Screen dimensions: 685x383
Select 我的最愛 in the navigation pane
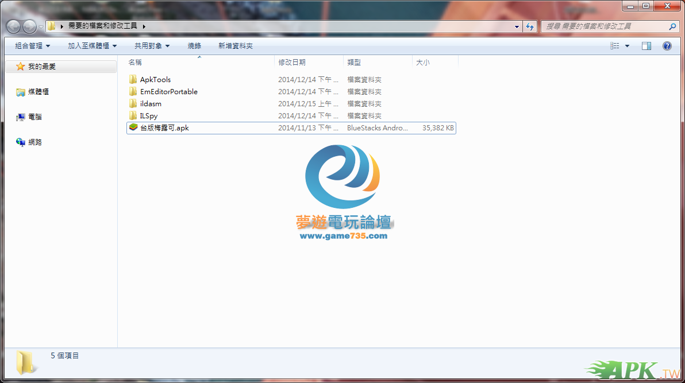click(42, 67)
